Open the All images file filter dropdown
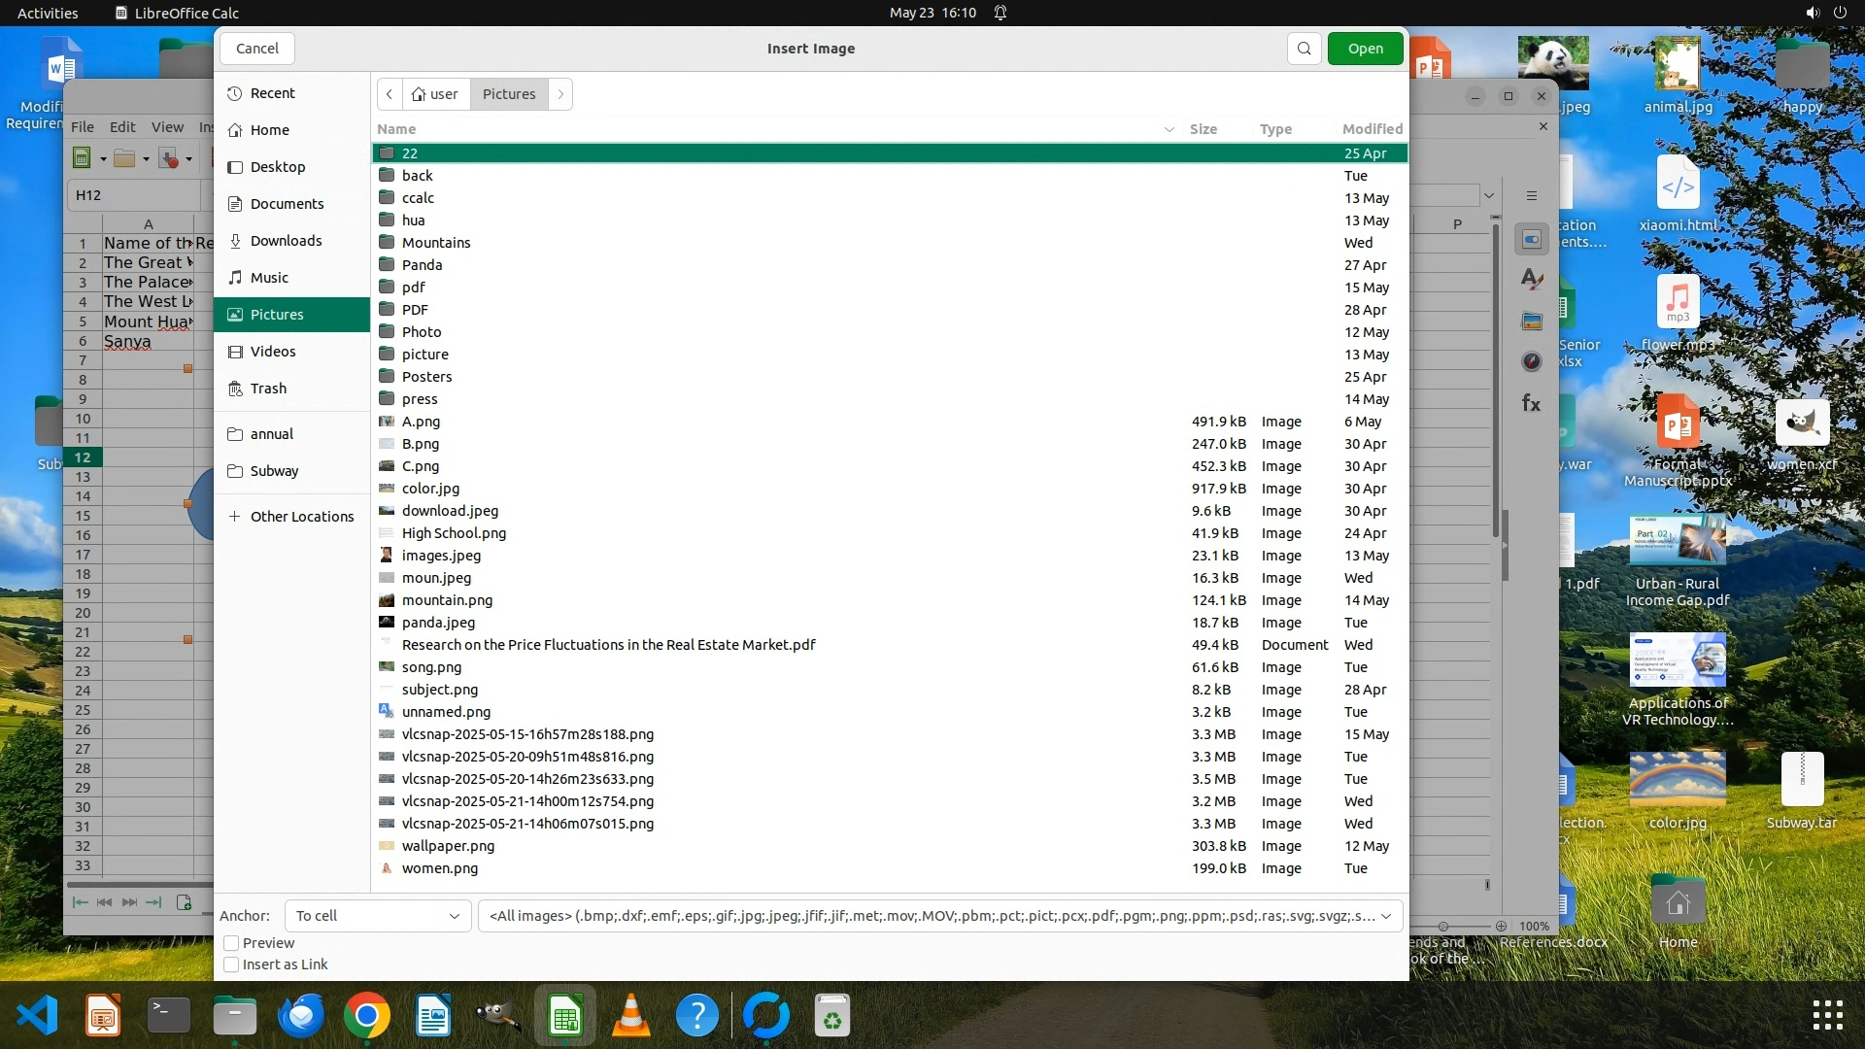This screenshot has width=1865, height=1049. pos(939,916)
